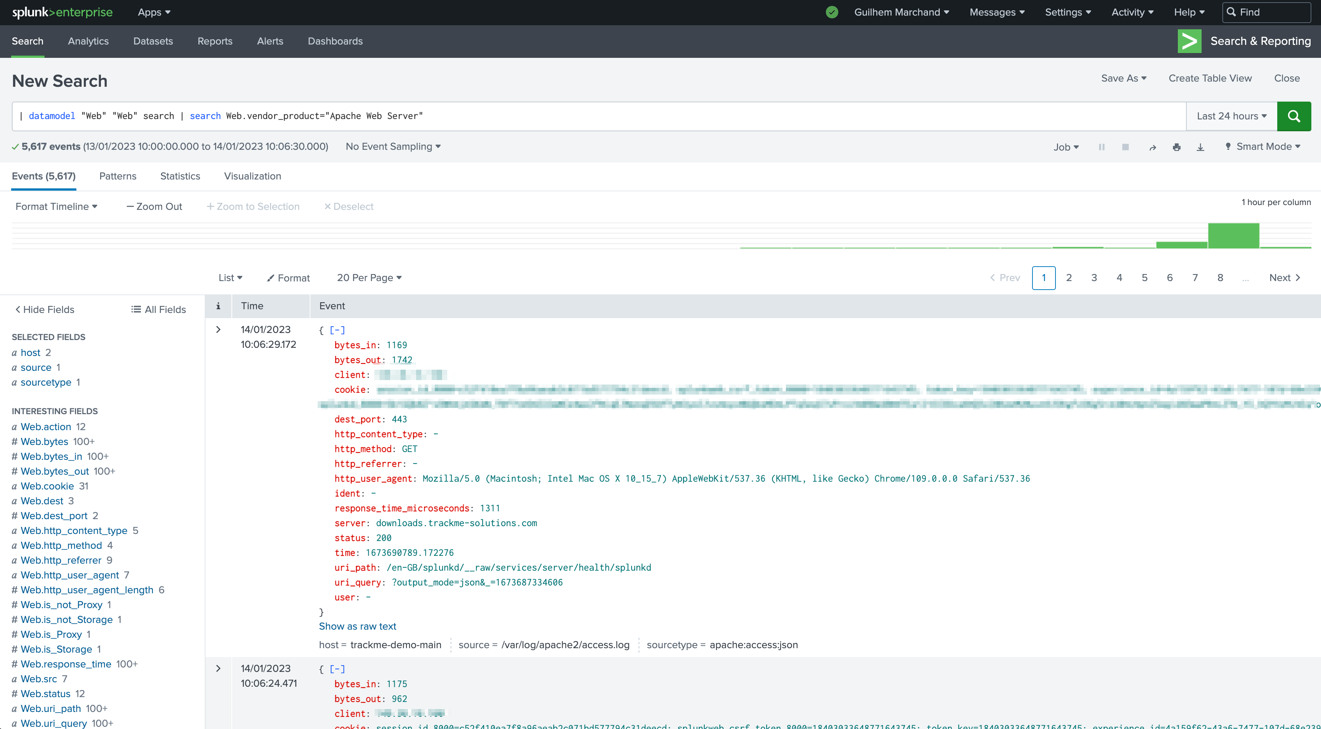Image resolution: width=1321 pixels, height=729 pixels.
Task: Click the Close search button
Action: click(1287, 79)
